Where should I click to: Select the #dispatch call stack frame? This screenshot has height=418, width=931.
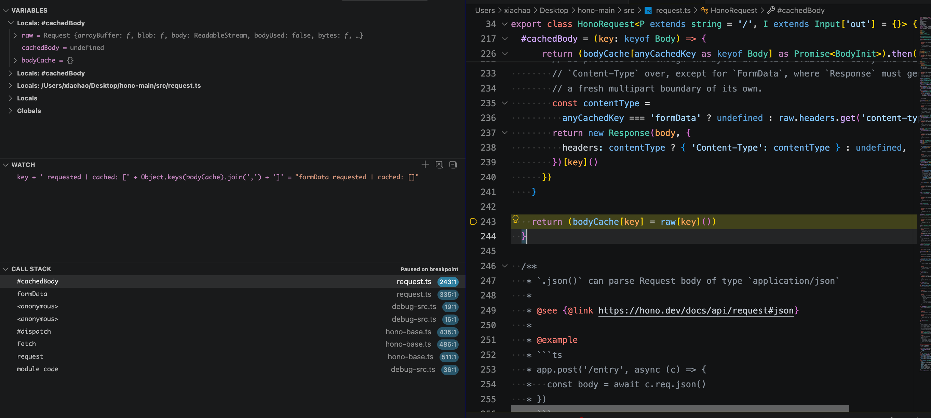click(232, 332)
